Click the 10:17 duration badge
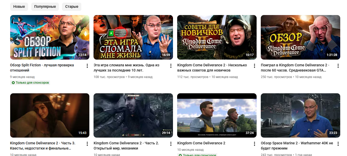This screenshot has height=156, width=347. 250,55
